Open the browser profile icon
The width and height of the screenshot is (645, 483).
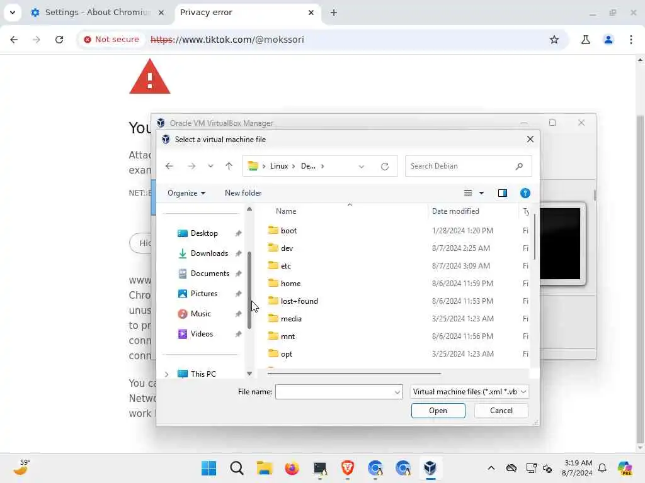pos(608,40)
